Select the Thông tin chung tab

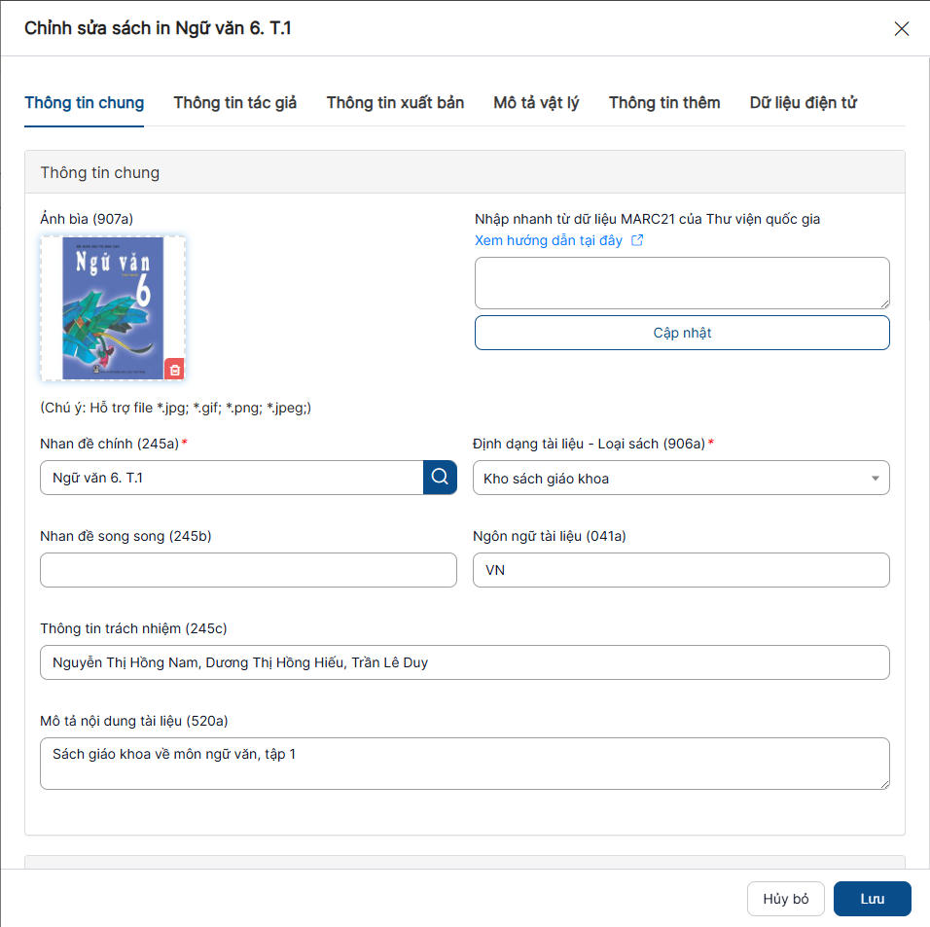85,103
